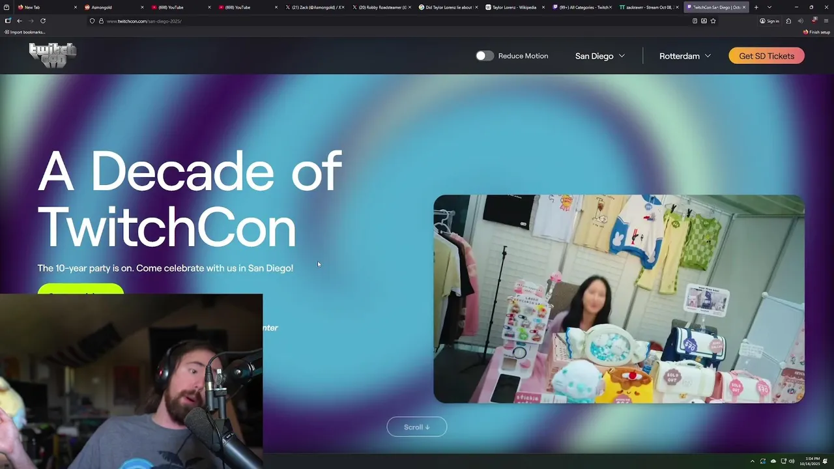Click the sync icon in system tray

763,461
